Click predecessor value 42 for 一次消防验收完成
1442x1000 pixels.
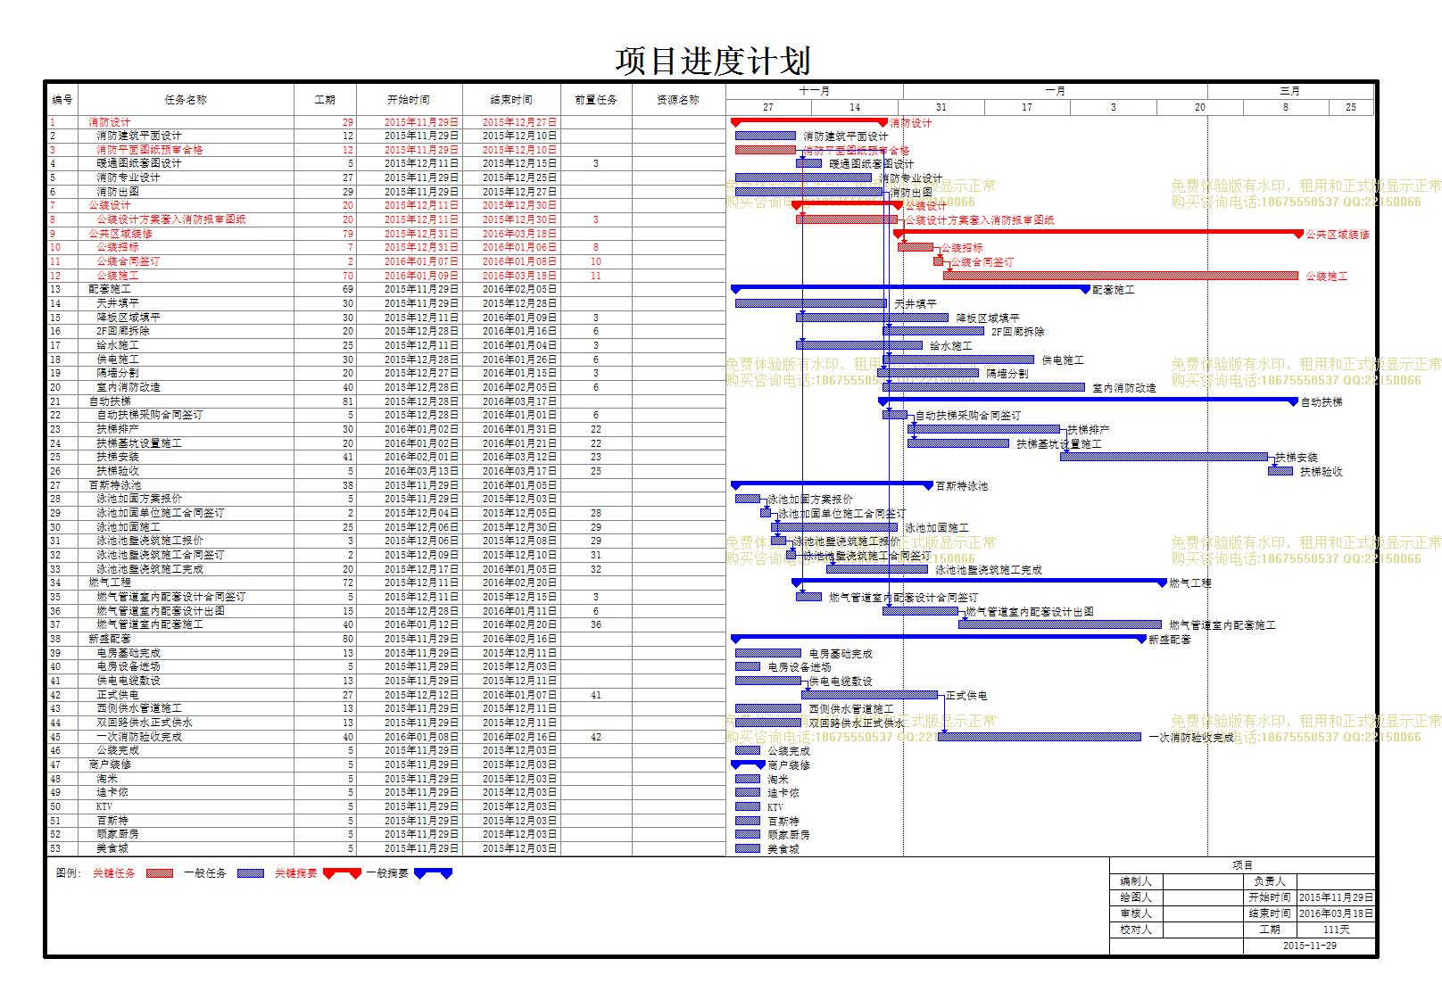(596, 737)
